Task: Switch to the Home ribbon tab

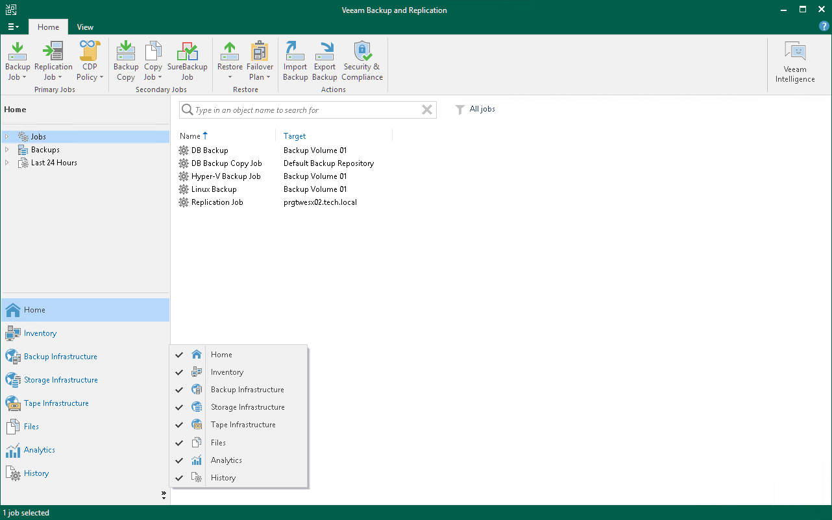Action: click(48, 27)
